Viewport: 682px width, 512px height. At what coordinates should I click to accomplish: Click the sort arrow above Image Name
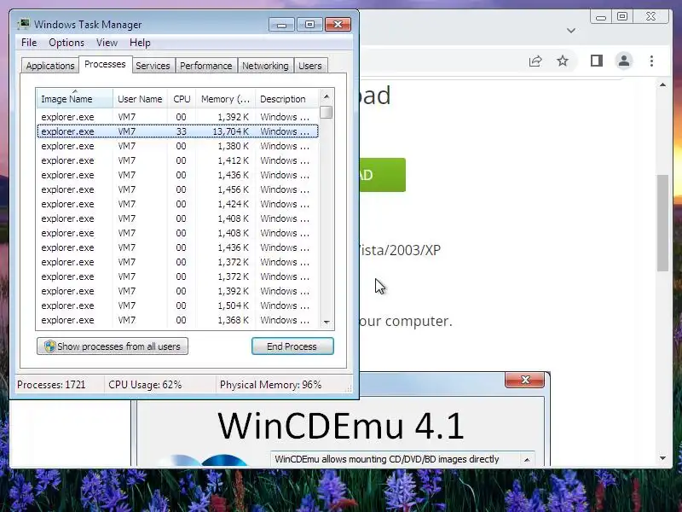coord(75,91)
